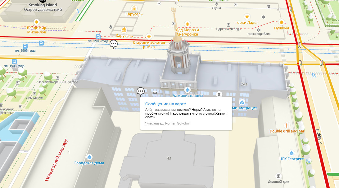Select the message bubble pin above the popup

click(x=141, y=91)
